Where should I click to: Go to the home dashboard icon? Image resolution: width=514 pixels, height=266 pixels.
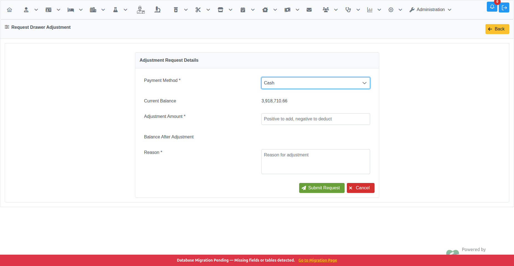pyautogui.click(x=9, y=10)
